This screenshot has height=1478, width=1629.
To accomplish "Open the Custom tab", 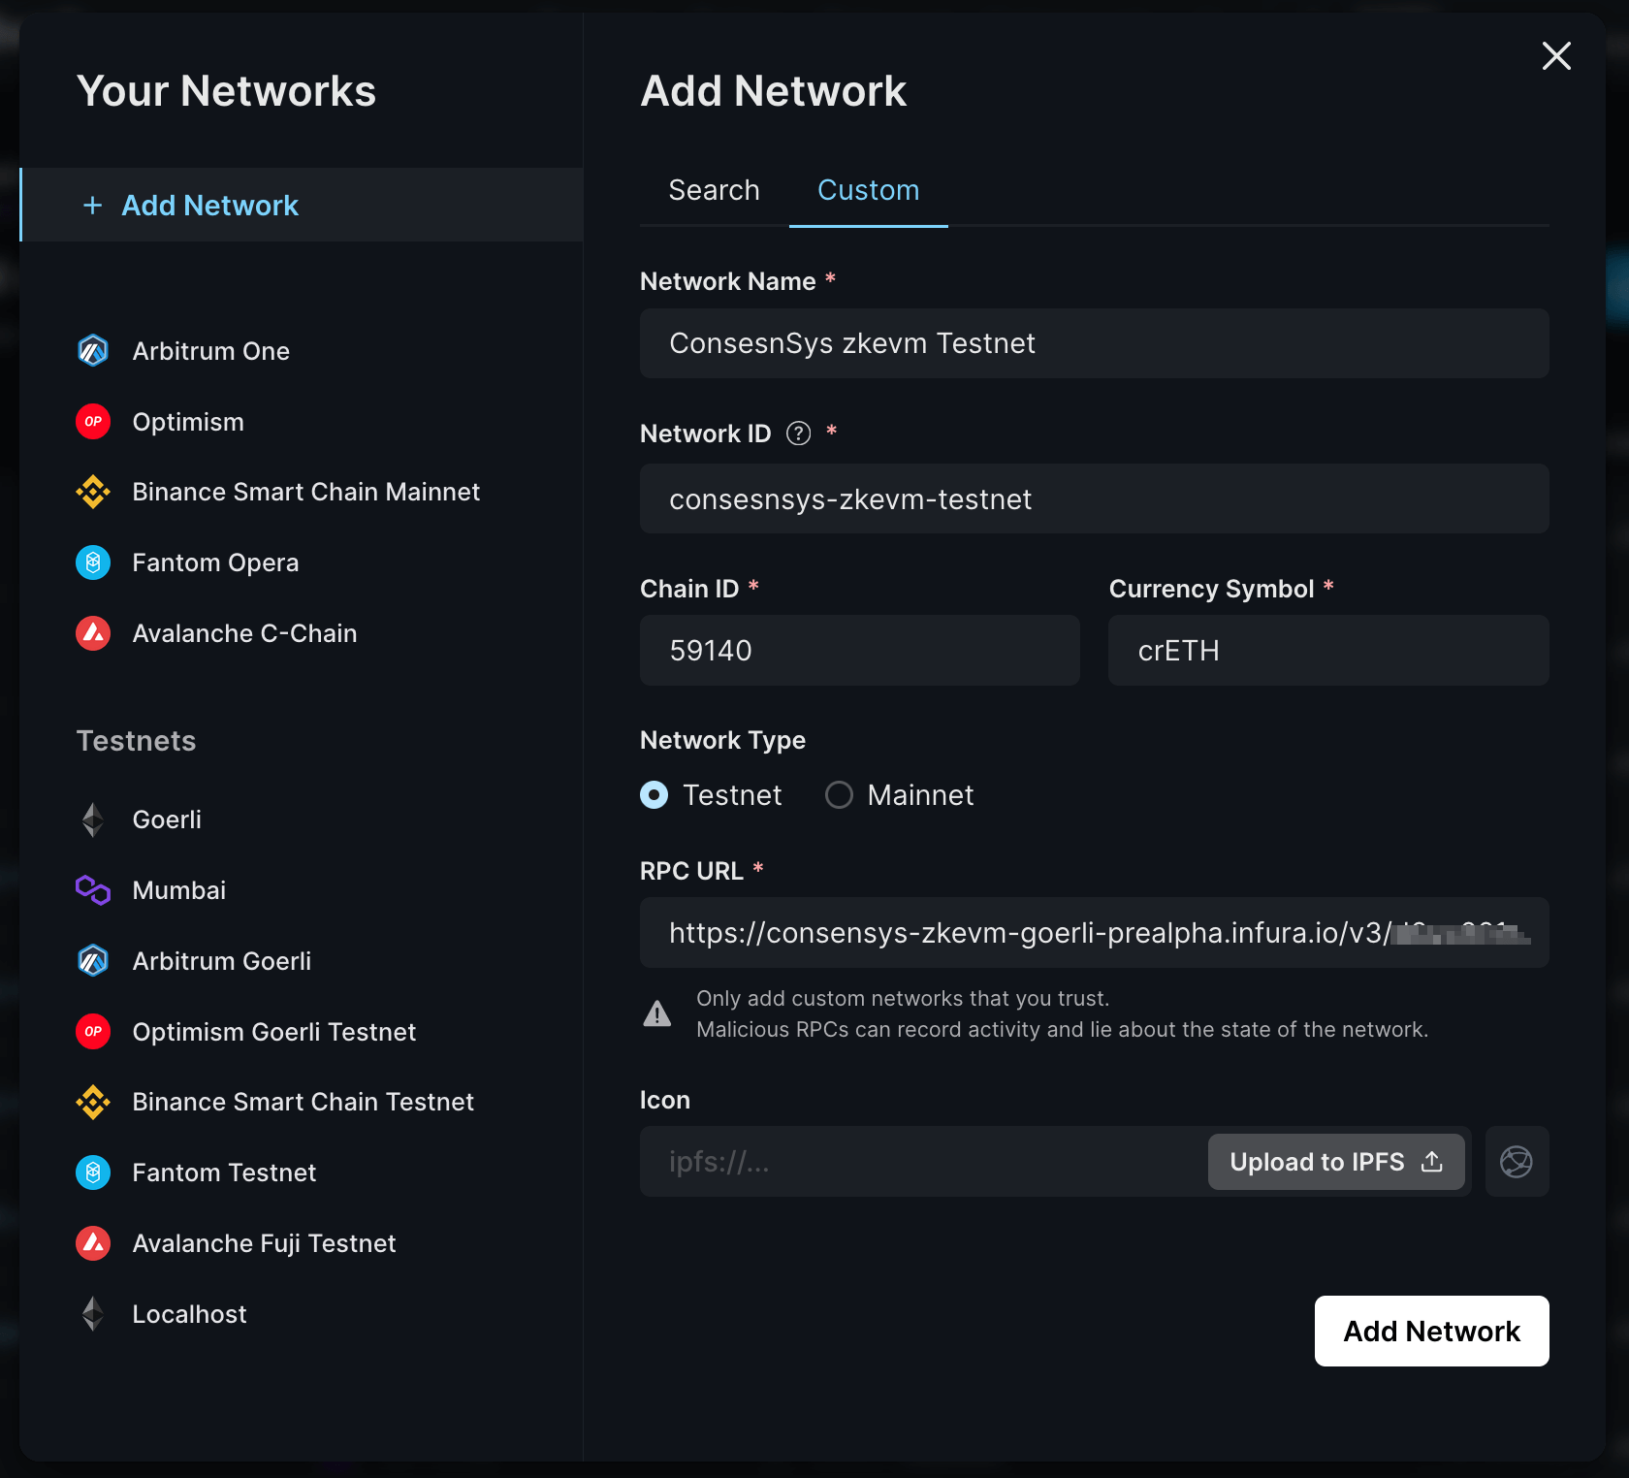I will pyautogui.click(x=868, y=190).
